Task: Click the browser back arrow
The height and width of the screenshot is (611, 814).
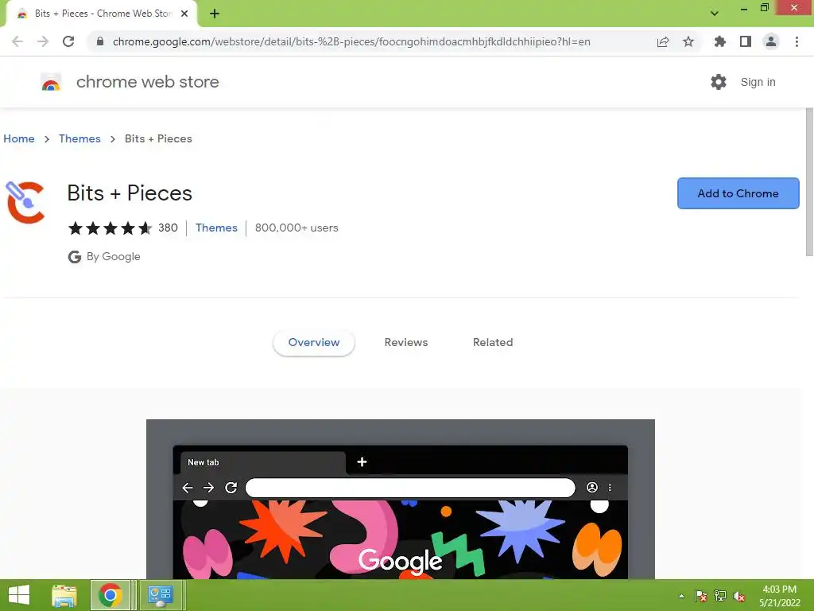Action: coord(17,41)
